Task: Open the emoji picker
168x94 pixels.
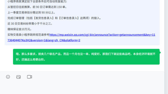Action: 8,77
